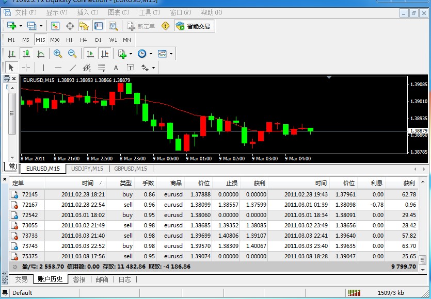Expand the templates dropdown arrow
The width and height of the screenshot is (431, 299).
pos(171,54)
